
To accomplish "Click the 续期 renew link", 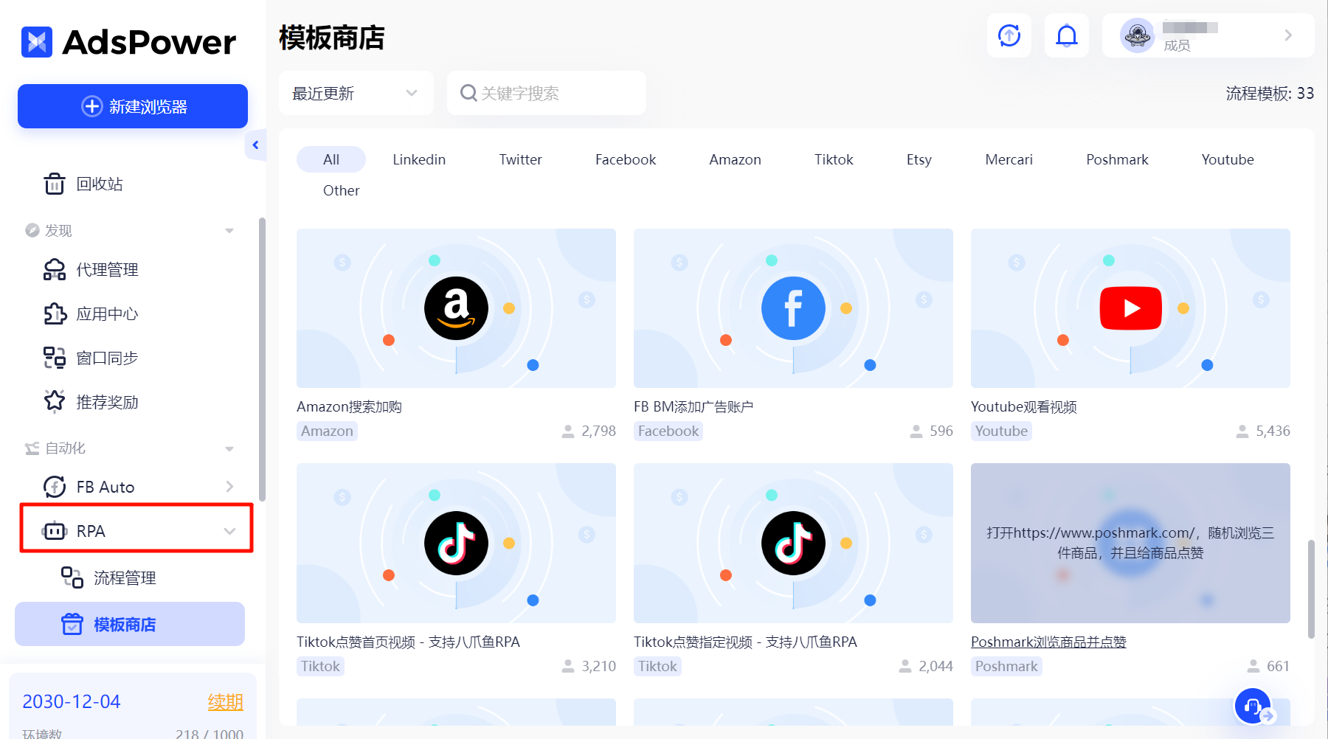I will [x=225, y=701].
